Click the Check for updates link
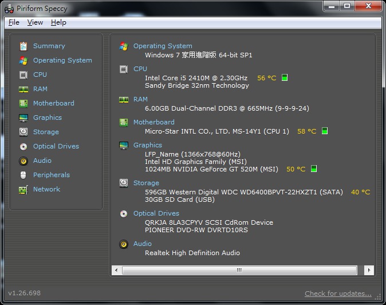The height and width of the screenshot is (305, 386). tap(338, 294)
